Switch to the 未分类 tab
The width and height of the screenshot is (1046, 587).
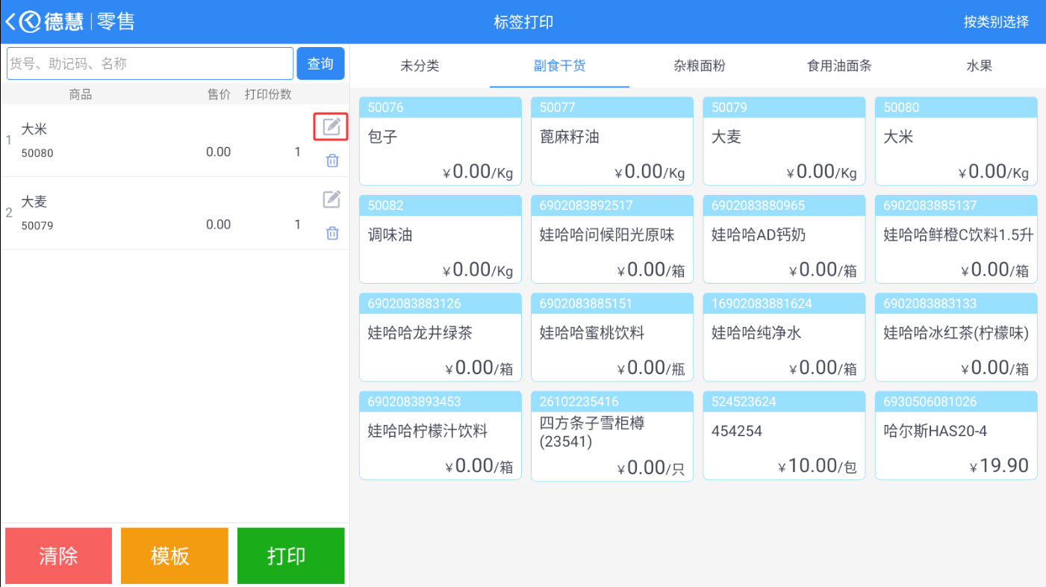(420, 66)
